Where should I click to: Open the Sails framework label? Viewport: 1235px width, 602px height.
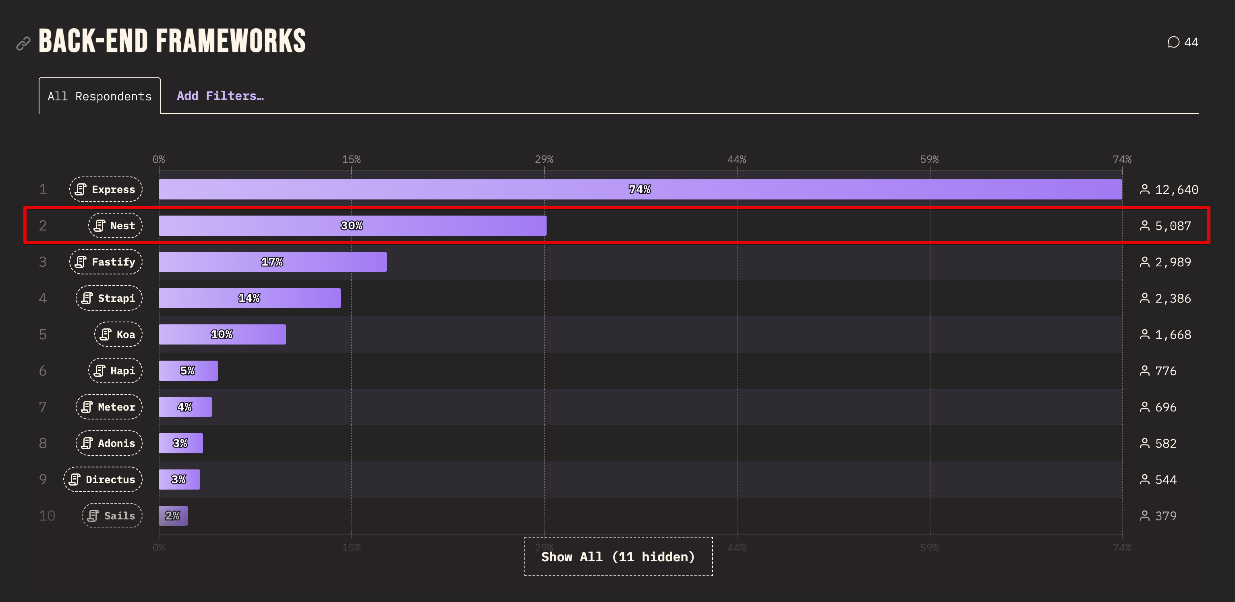click(112, 516)
